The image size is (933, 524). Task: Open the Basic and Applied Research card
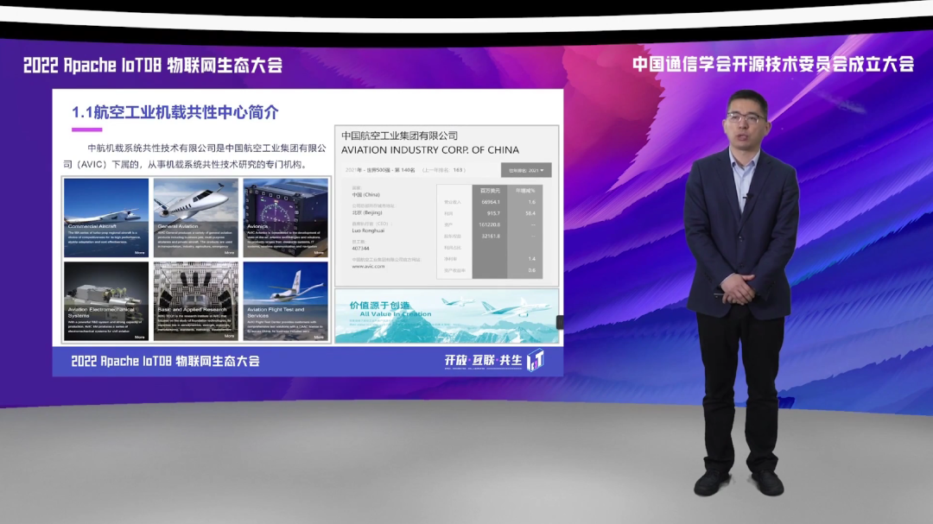point(196,301)
